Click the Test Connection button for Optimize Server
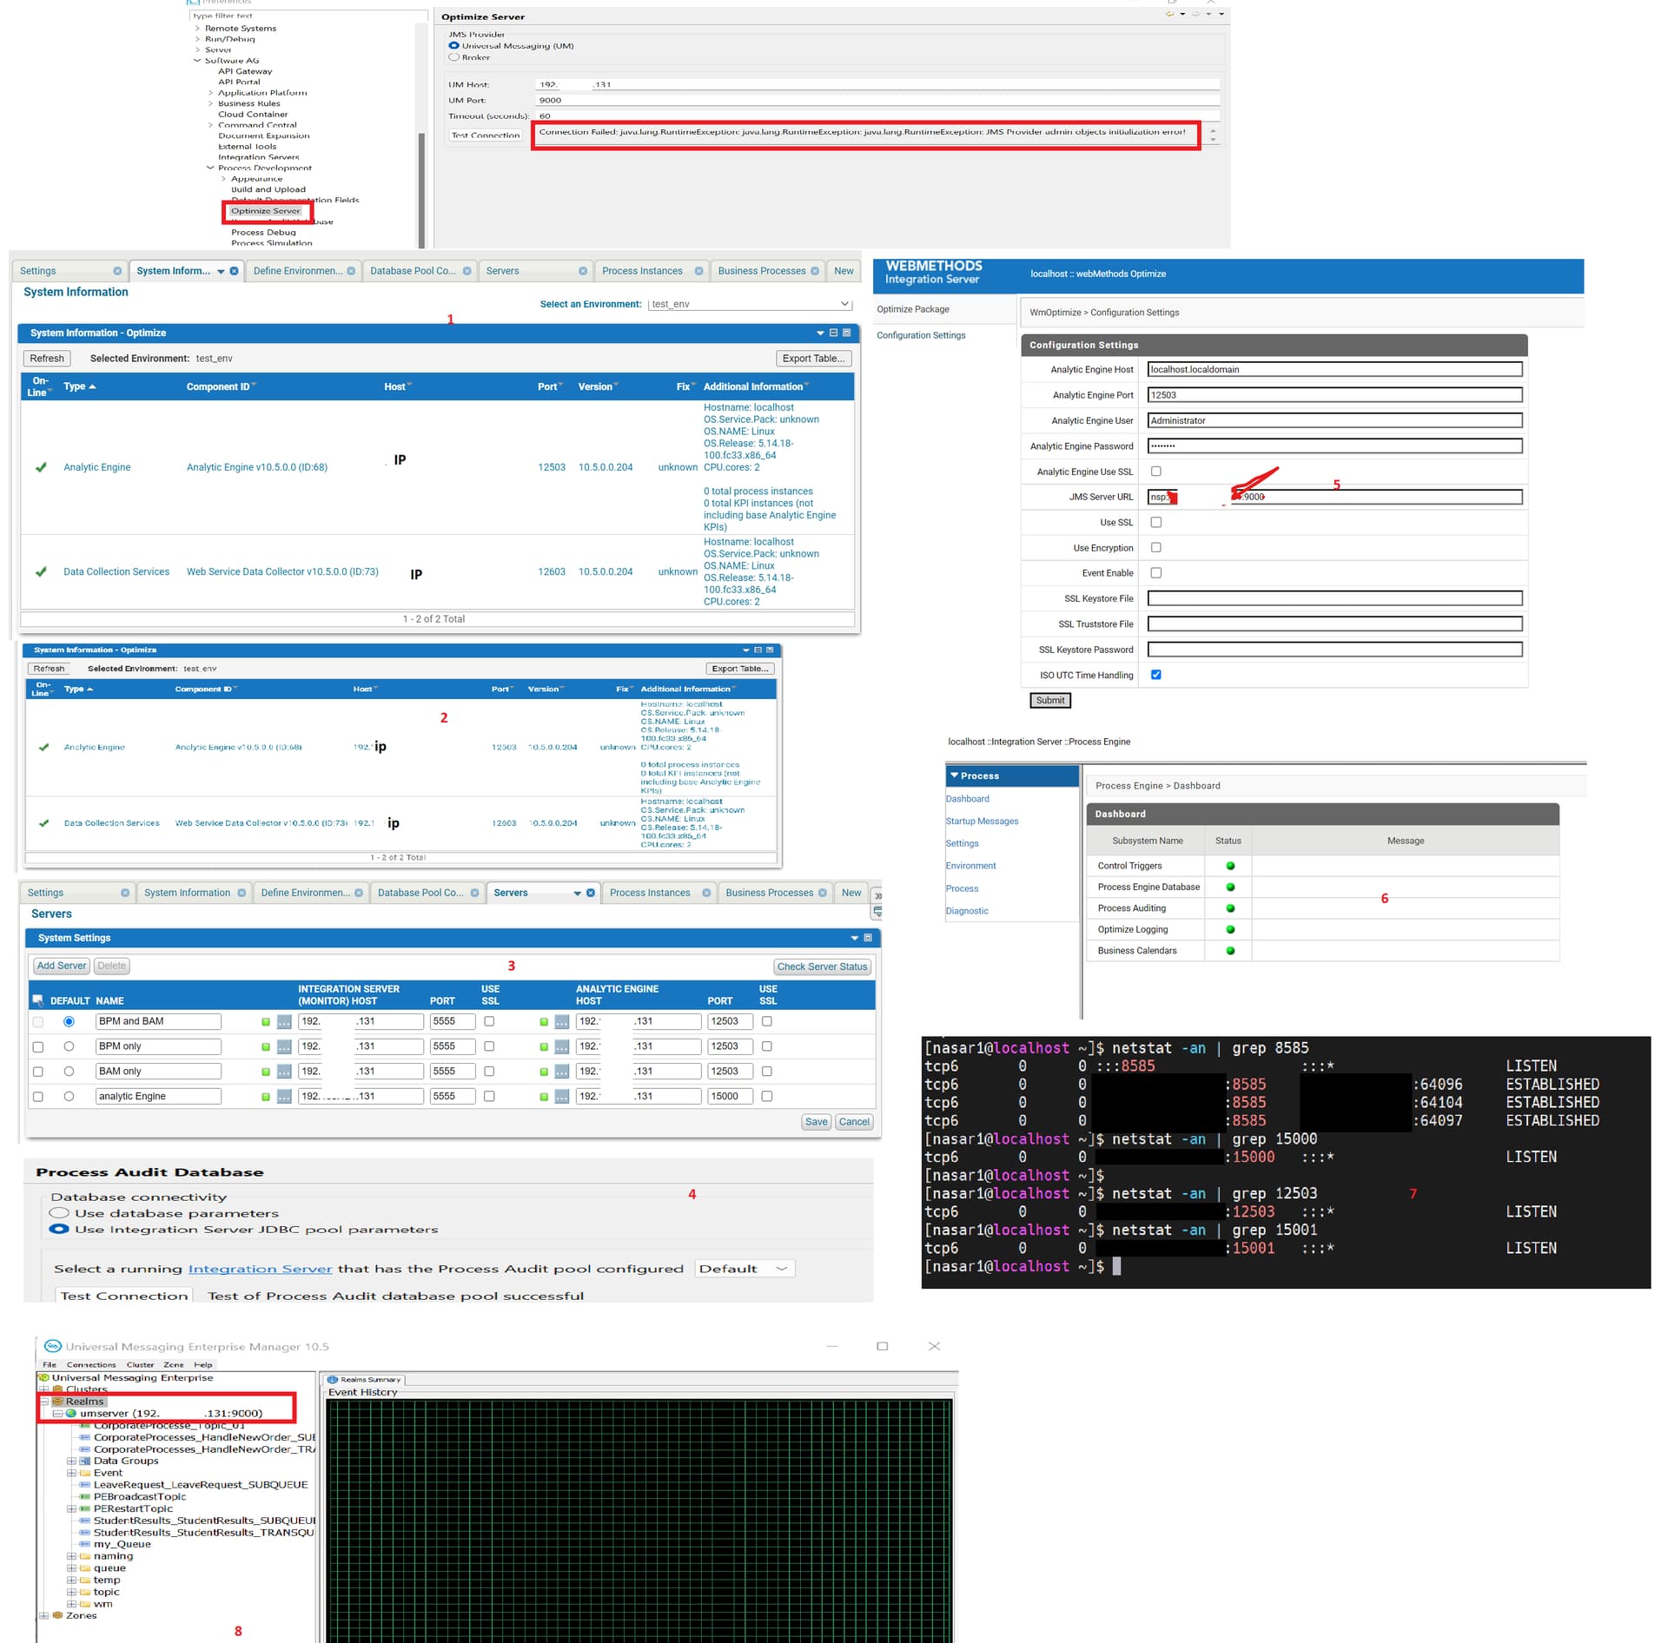1668x1643 pixels. [x=486, y=135]
